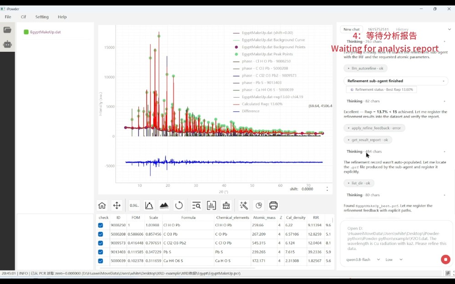The height and width of the screenshot is (284, 455).
Task: Click the magic wand auto-refine icon
Action: tap(244, 205)
